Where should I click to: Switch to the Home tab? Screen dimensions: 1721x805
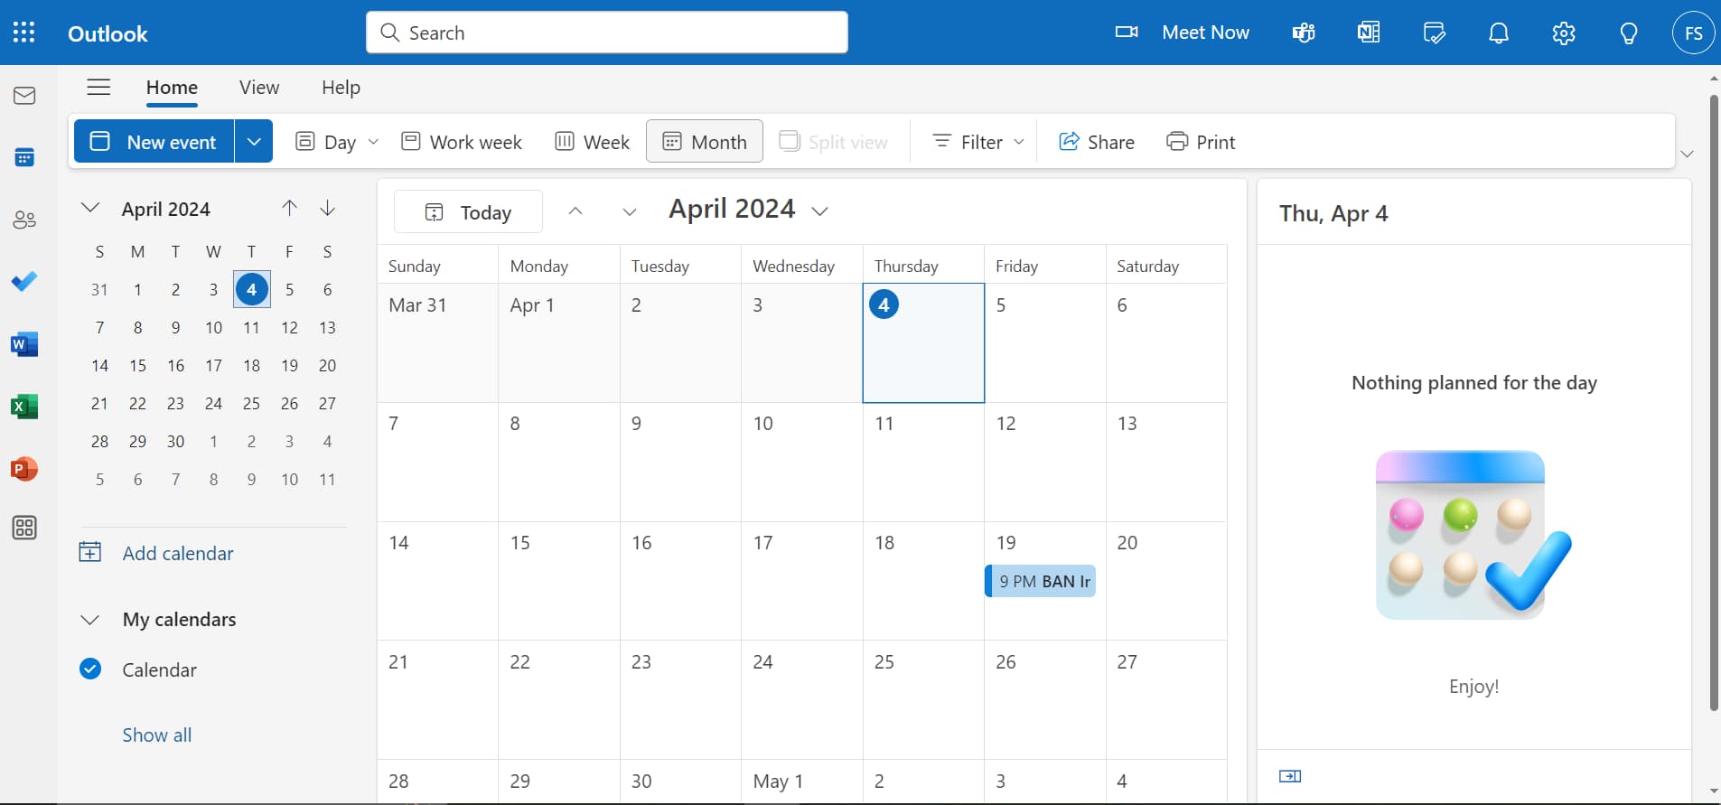172,88
